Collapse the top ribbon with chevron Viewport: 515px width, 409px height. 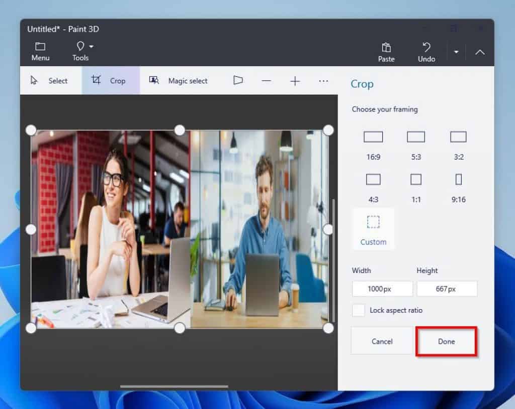pos(480,52)
